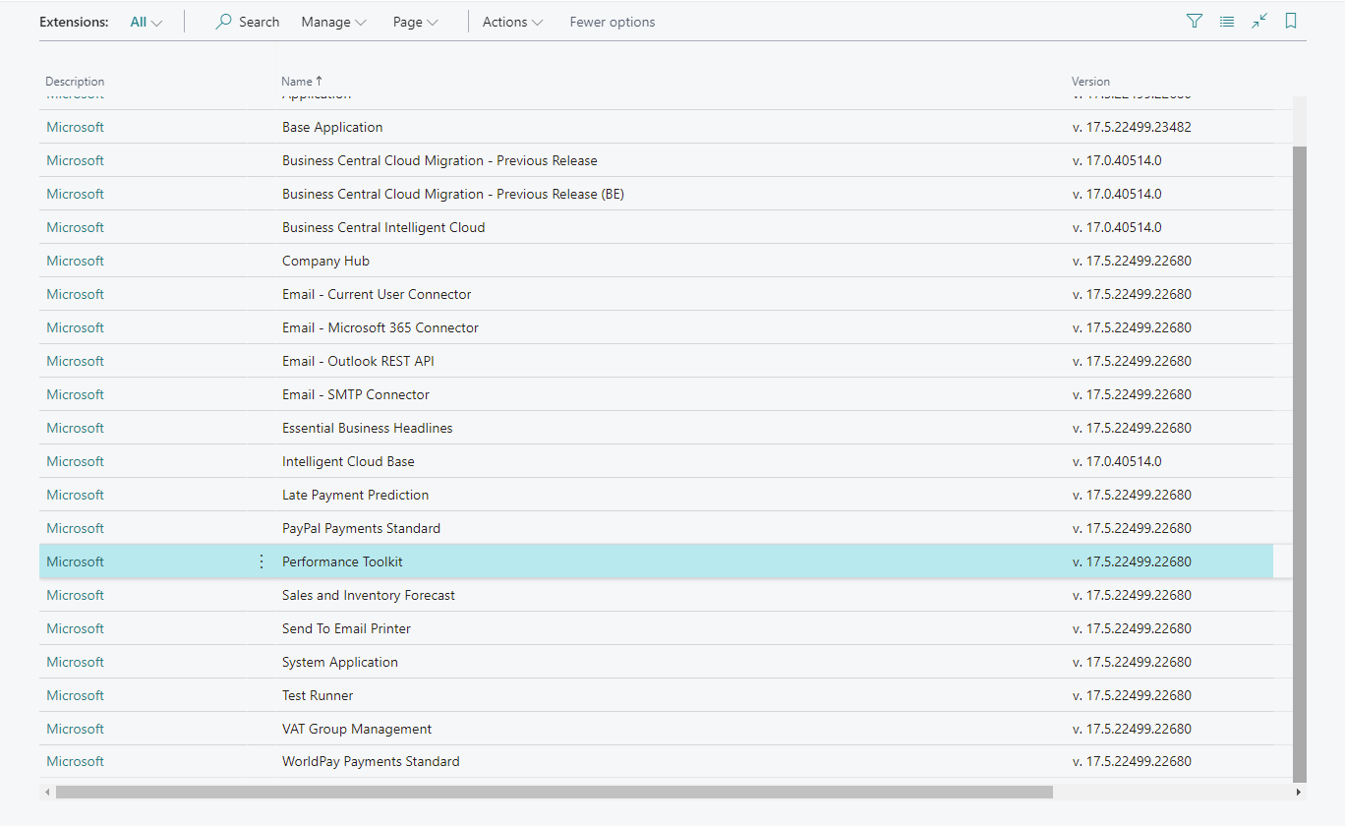Click the Search magnifier button
The width and height of the screenshot is (1345, 826).
tap(248, 22)
